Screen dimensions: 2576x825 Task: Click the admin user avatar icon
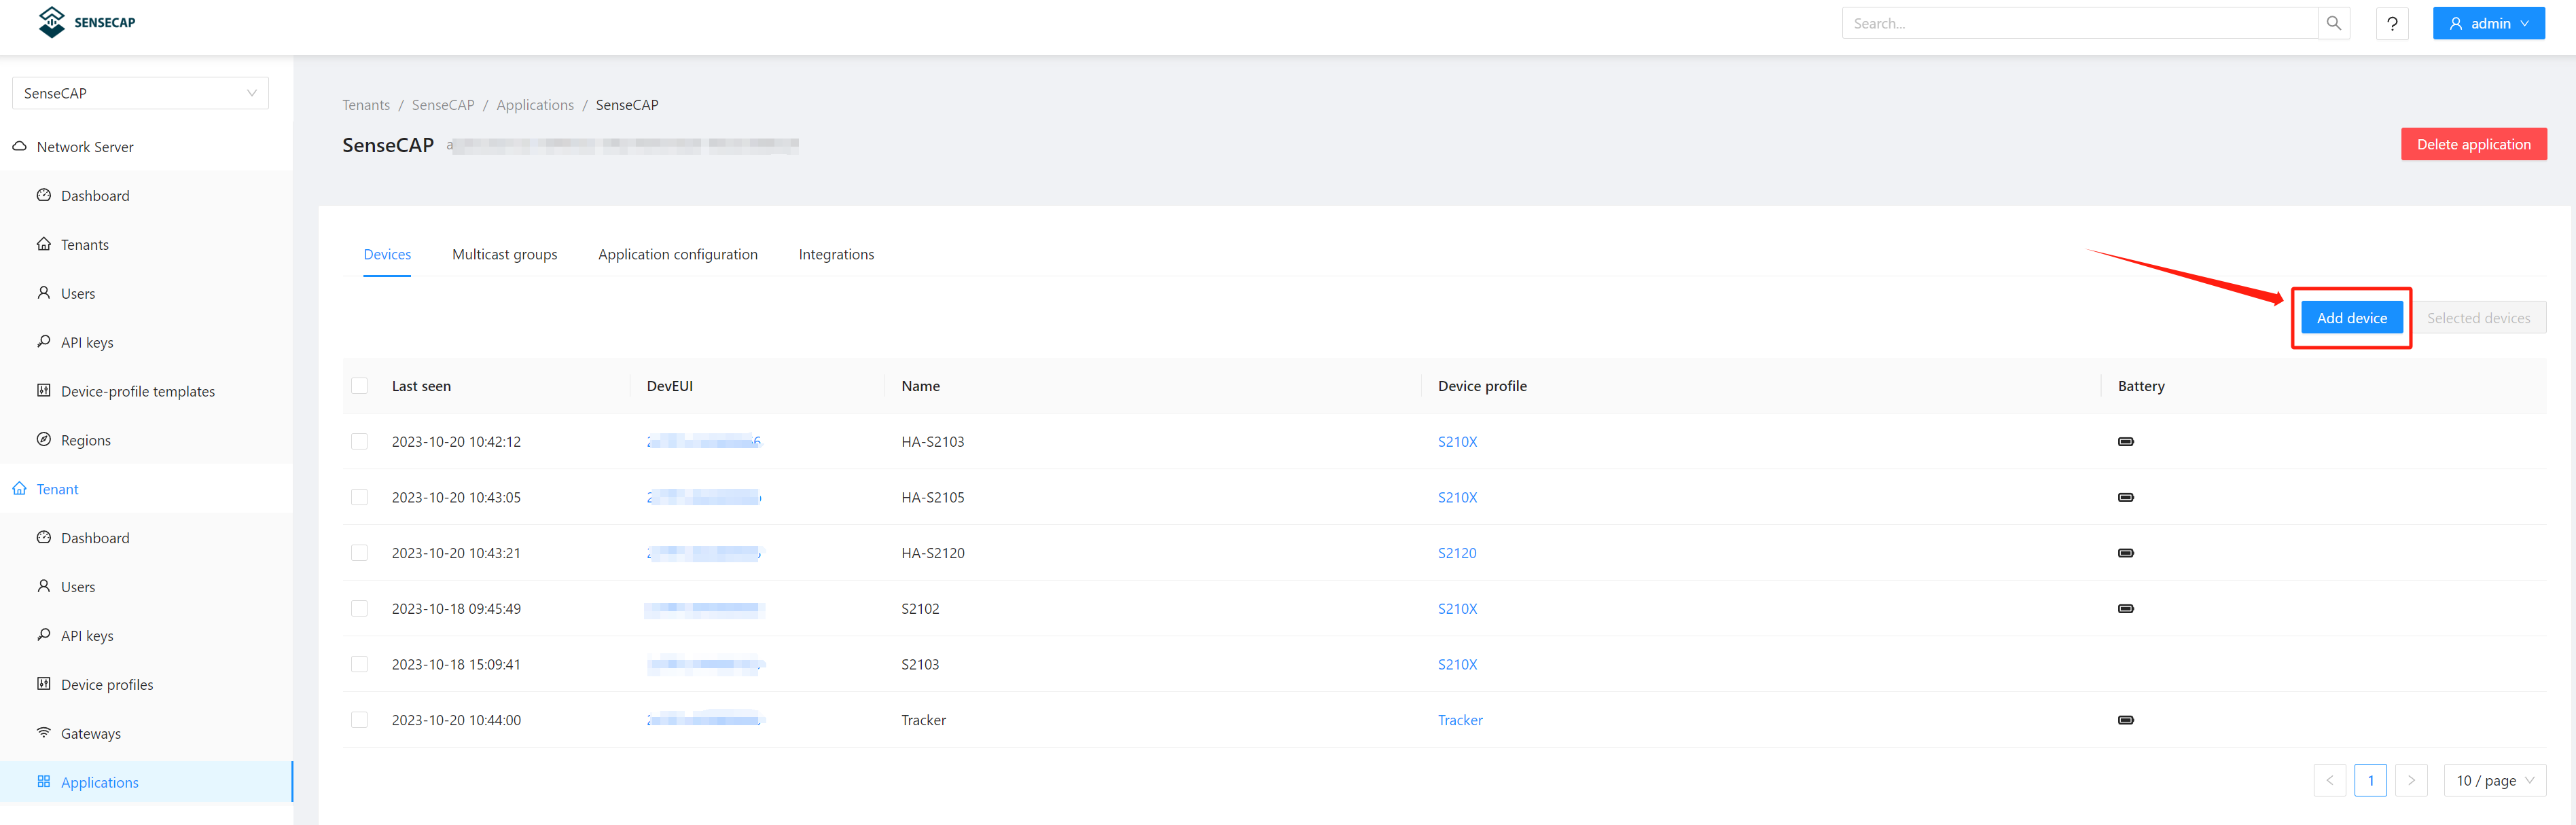2455,23
